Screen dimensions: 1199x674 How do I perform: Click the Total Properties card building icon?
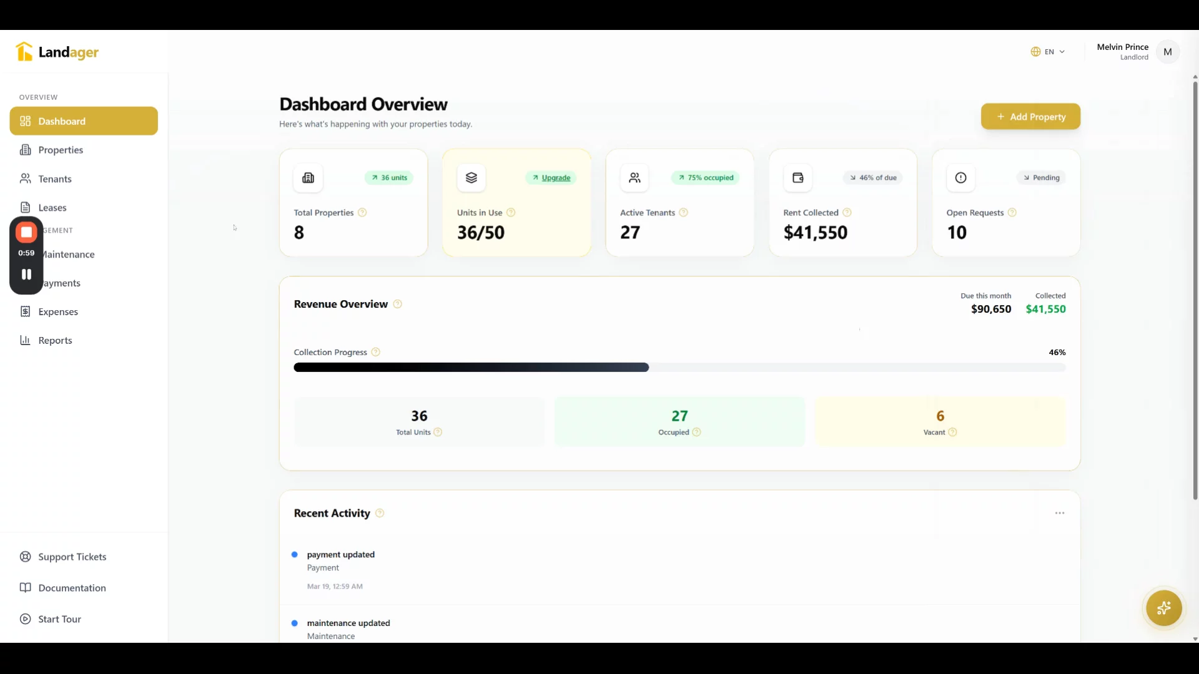click(308, 178)
